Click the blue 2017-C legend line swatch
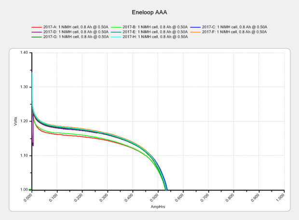The width and height of the screenshot is (299, 220). (x=195, y=27)
